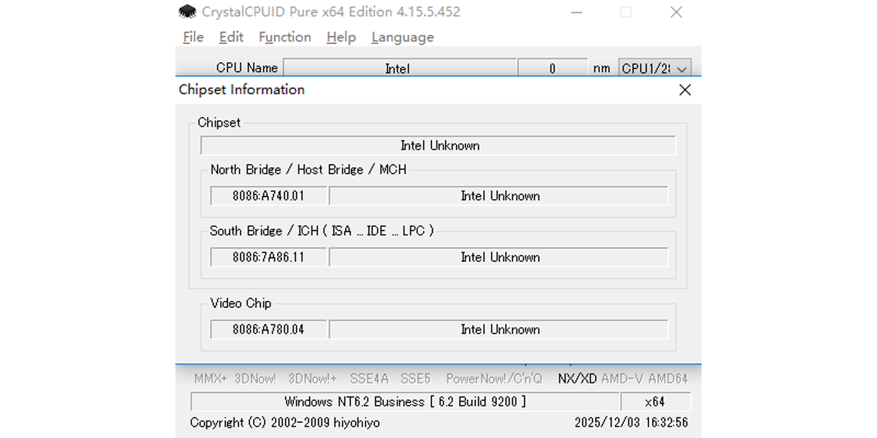Open the Edit menu
This screenshot has width=877, height=438.
tap(231, 37)
